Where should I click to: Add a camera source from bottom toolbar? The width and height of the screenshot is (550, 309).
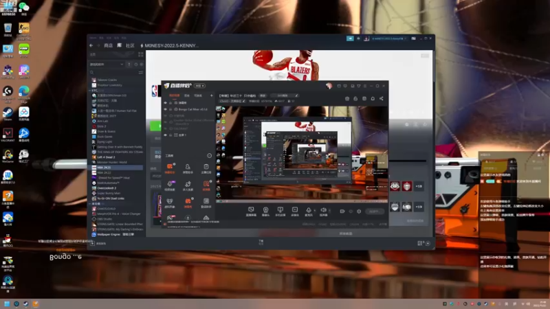pyautogui.click(x=265, y=211)
